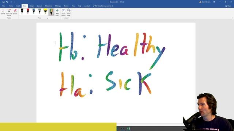
Task: Open the Customize Quick Access Toolbar arrow
Action: (15, 2)
